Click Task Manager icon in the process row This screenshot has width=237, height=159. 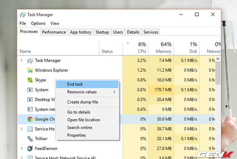point(30,60)
